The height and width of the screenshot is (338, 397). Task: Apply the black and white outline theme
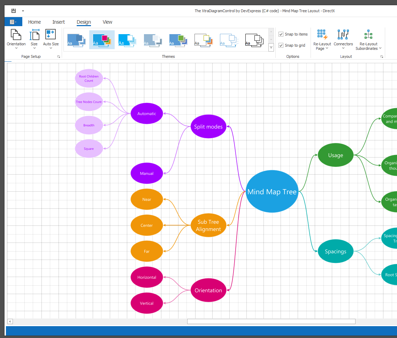[254, 40]
